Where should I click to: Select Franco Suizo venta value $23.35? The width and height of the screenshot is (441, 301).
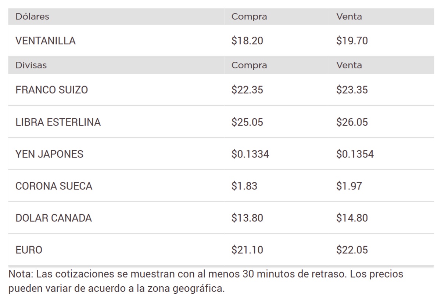pos(352,90)
